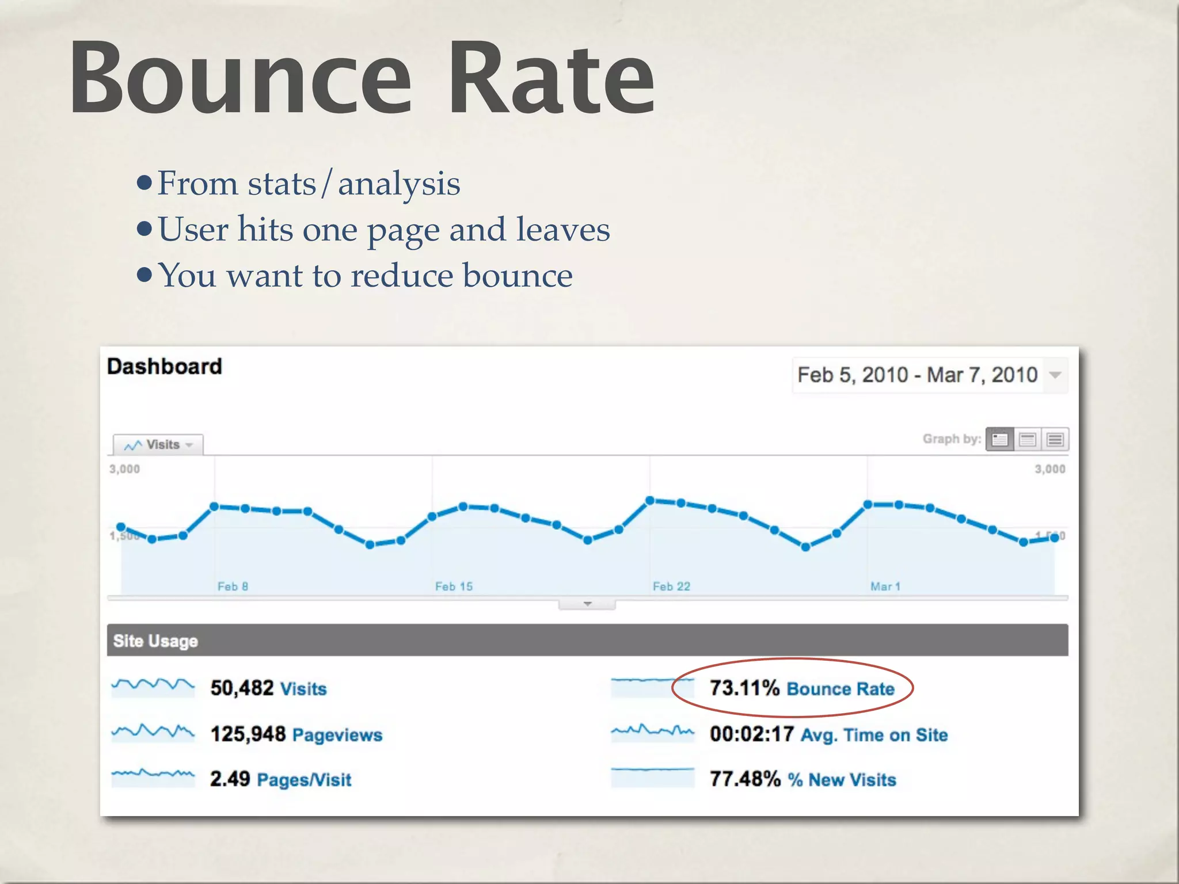This screenshot has height=884, width=1179.
Task: Click the Feb 5, 2010 - Mar 7, 2010 field
Action: click(x=917, y=375)
